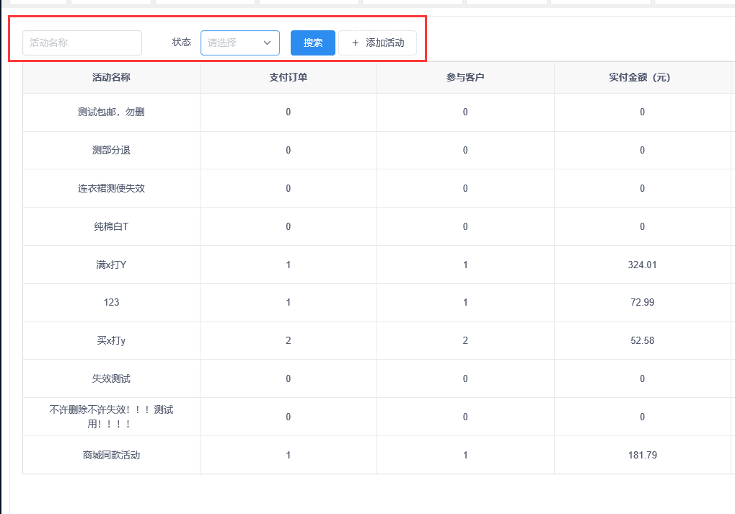Viewport: 735px width, 514px height.
Task: Click the 活动名称 search input field
Action: point(82,43)
